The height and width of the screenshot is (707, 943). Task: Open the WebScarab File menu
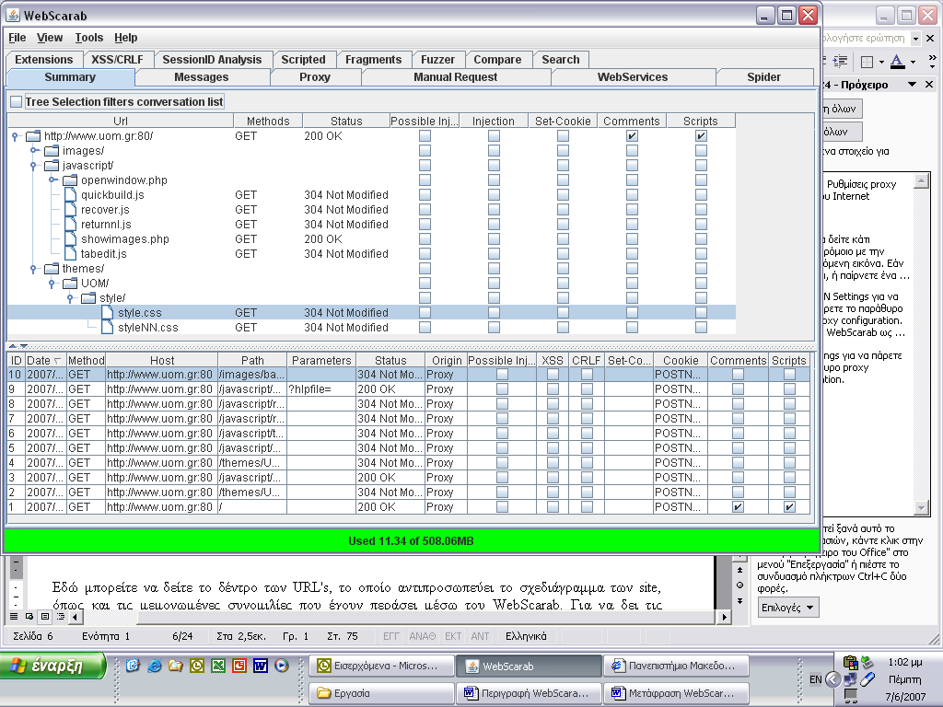pyautogui.click(x=17, y=37)
